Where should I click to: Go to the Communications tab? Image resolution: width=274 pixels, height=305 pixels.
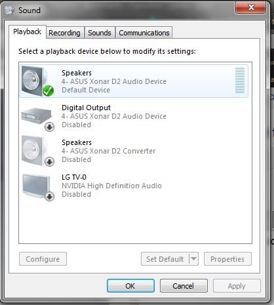[144, 33]
